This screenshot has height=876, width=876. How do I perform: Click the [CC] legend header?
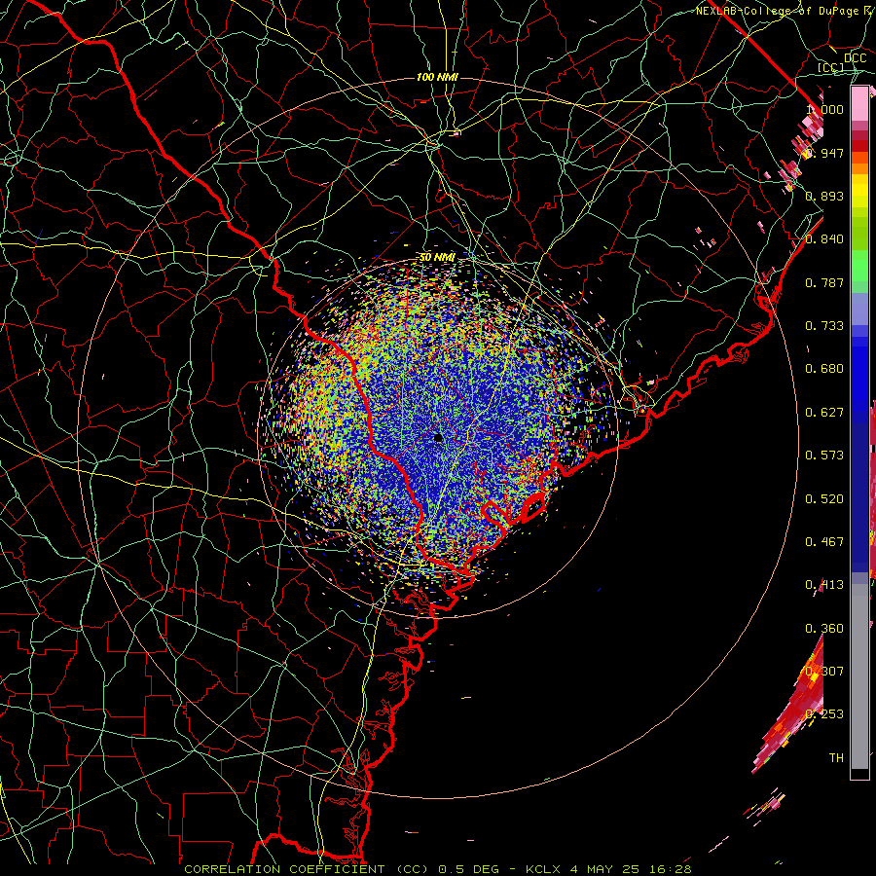click(831, 67)
